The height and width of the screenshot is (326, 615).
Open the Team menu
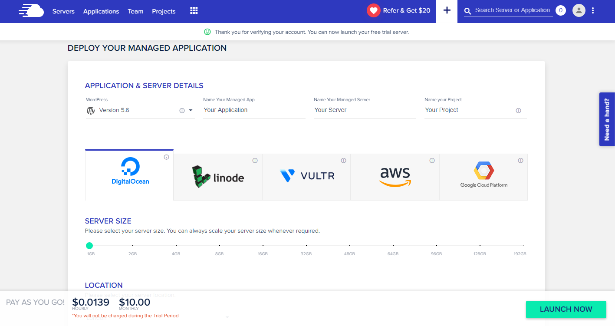135,11
